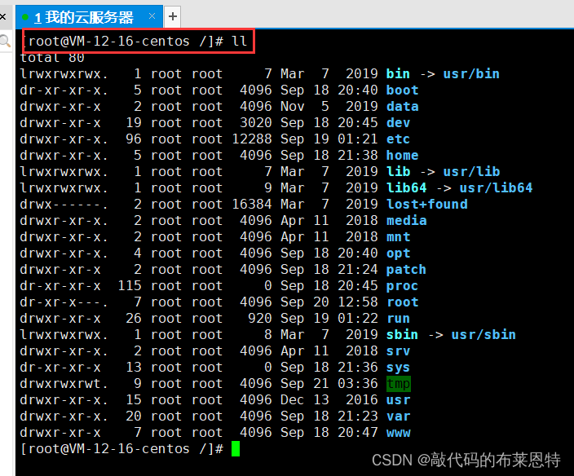Click the 'patch' directory name
The height and width of the screenshot is (476, 574).
pyautogui.click(x=406, y=270)
